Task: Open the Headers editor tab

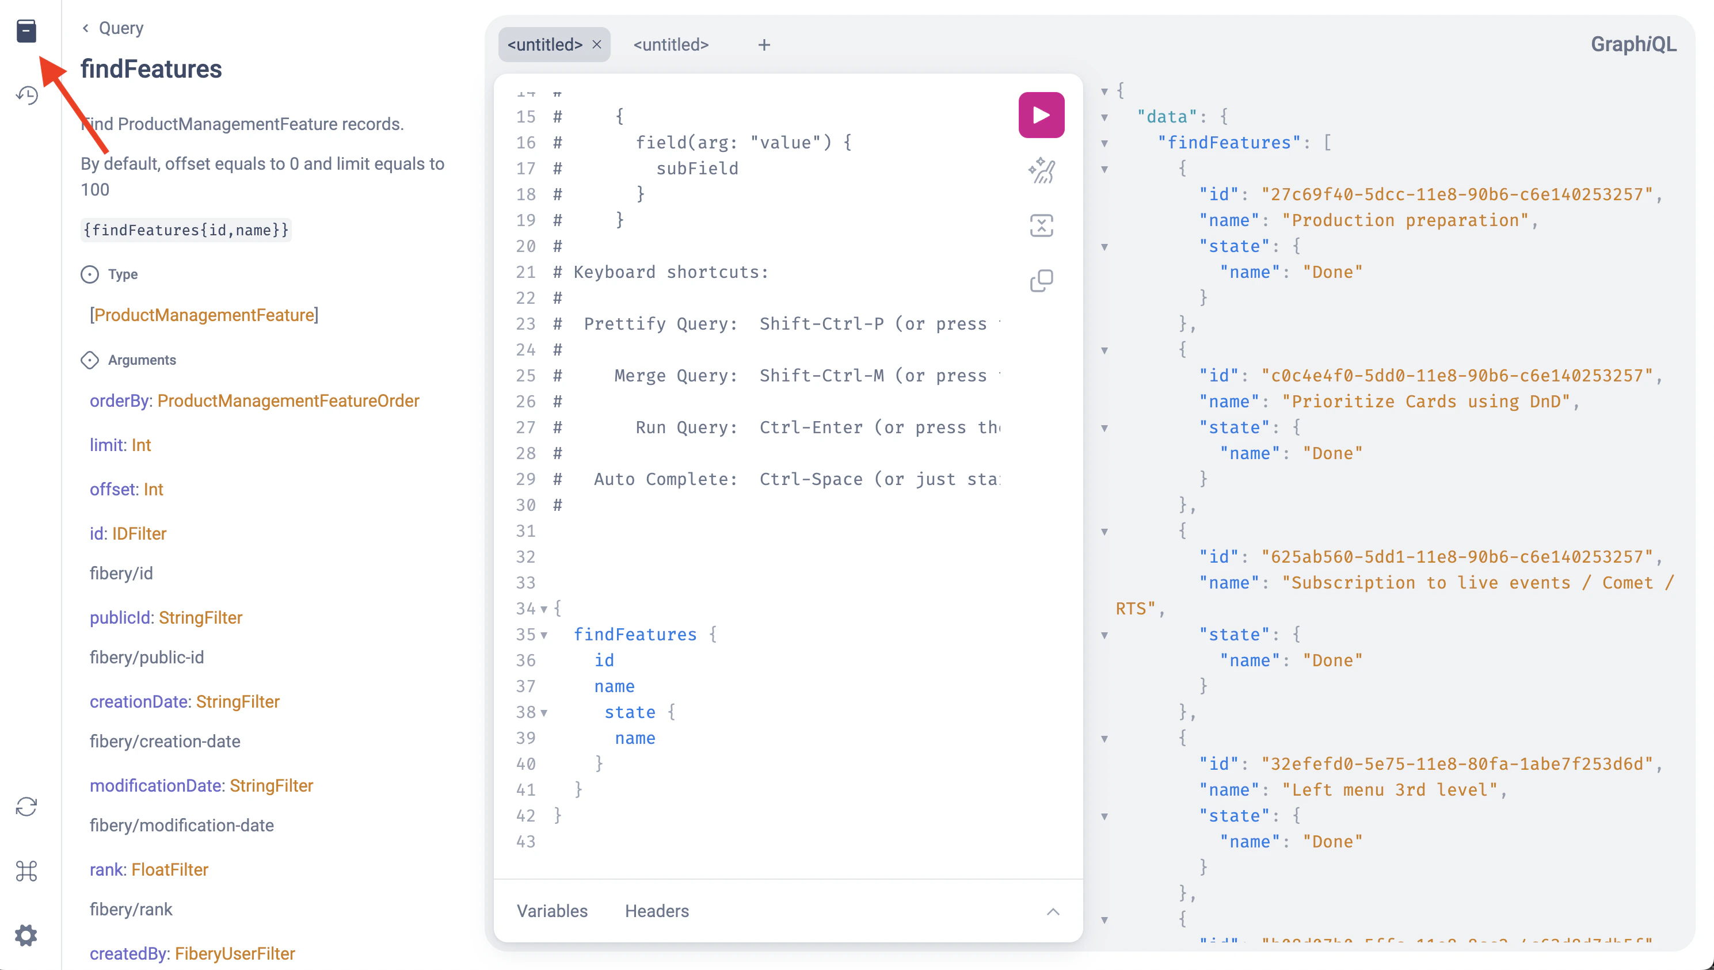Action: click(x=656, y=911)
